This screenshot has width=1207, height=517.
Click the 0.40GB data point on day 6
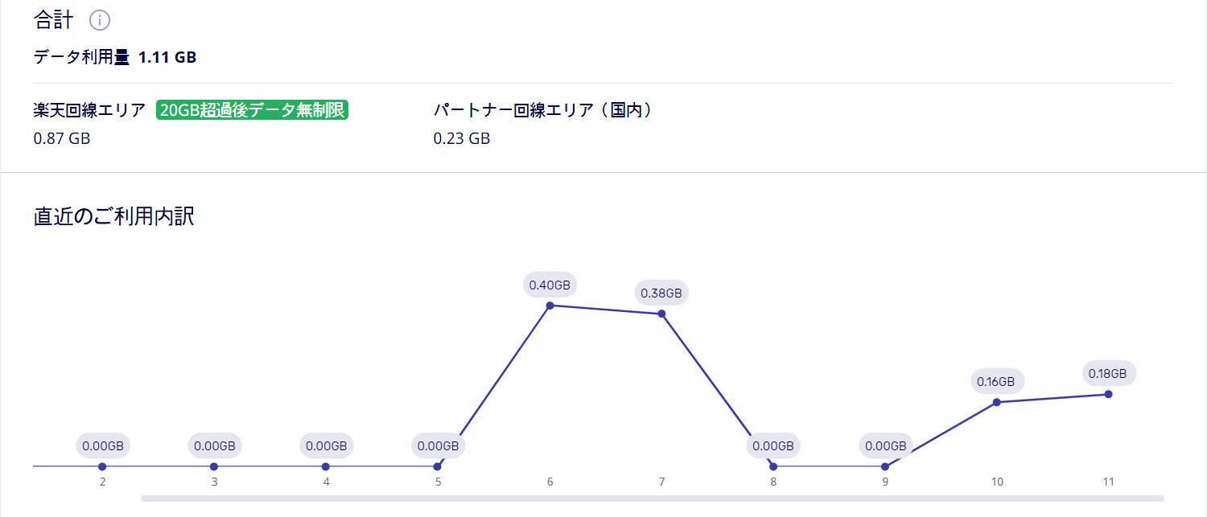(550, 306)
